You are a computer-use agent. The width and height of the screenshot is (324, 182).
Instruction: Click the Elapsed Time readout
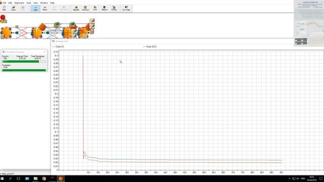click(x=22, y=57)
